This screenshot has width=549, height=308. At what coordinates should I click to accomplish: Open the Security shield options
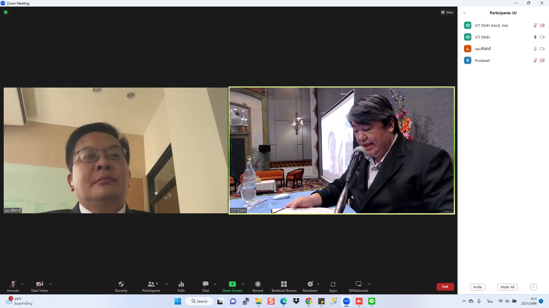(121, 286)
